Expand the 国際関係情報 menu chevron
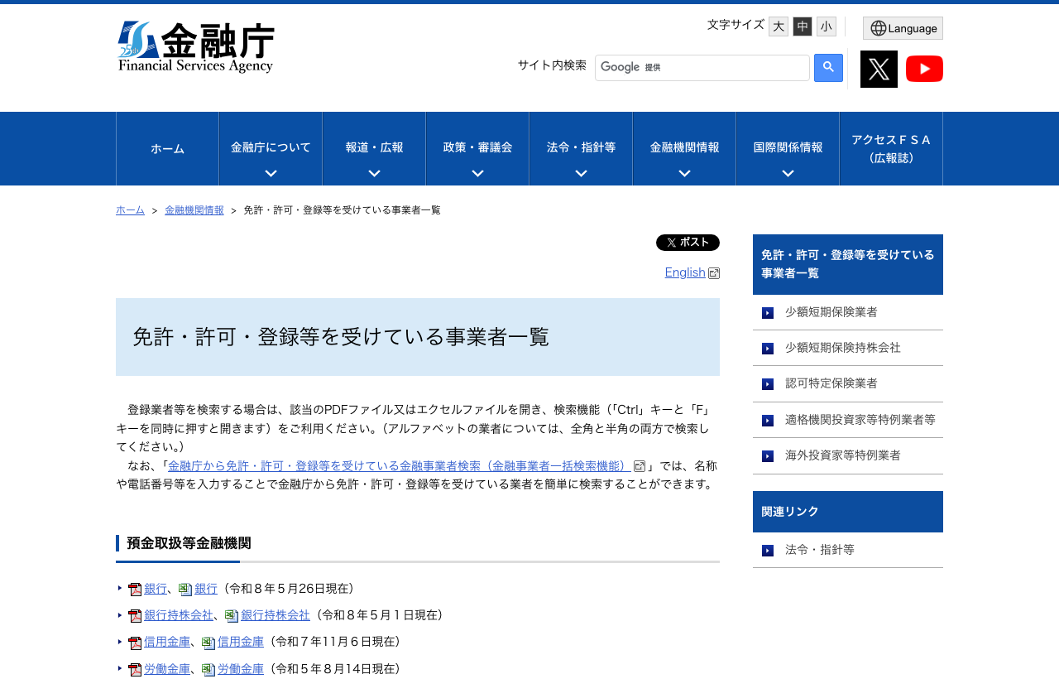This screenshot has width=1059, height=679. coord(788,173)
